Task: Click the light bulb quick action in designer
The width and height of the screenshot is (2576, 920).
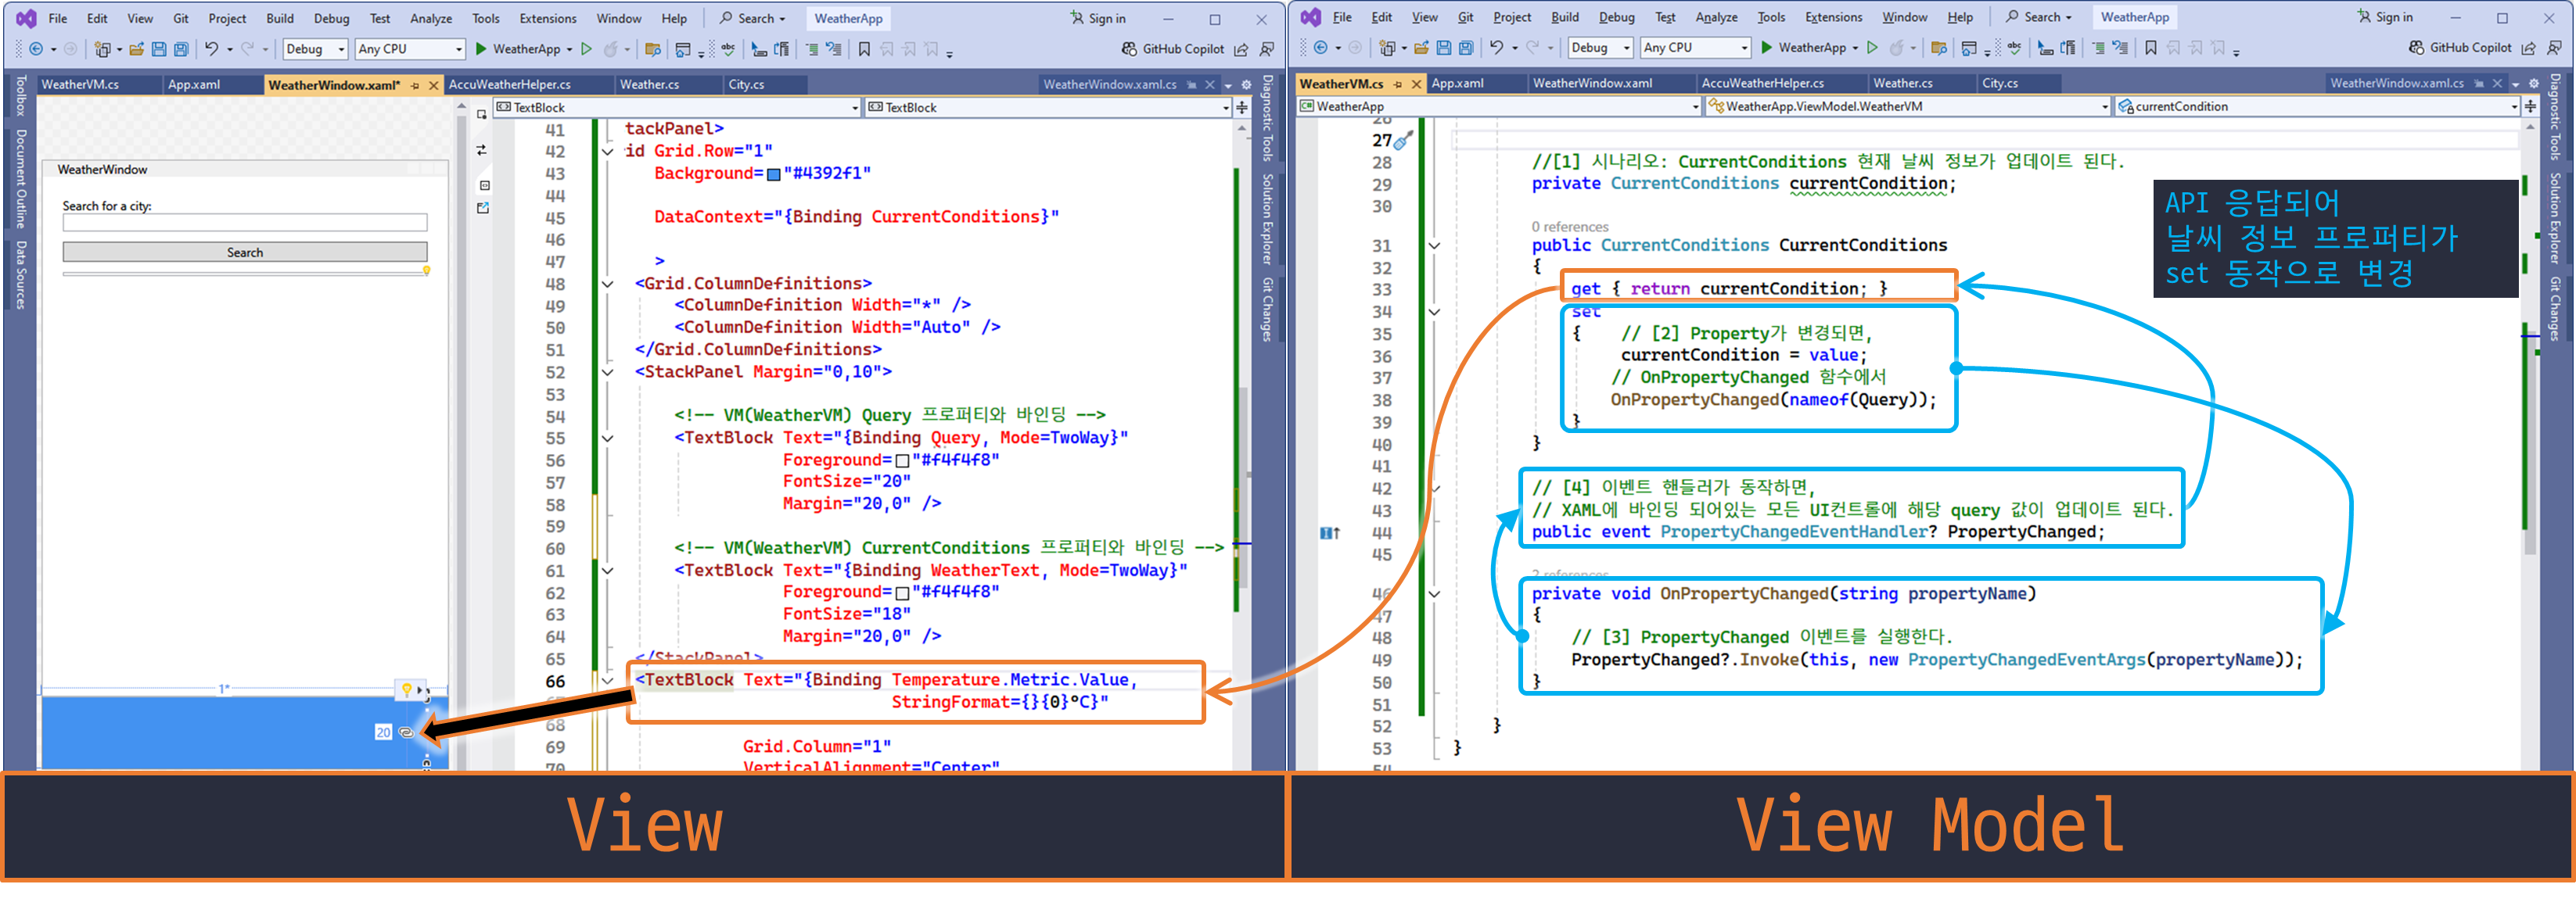Action: pyautogui.click(x=407, y=689)
